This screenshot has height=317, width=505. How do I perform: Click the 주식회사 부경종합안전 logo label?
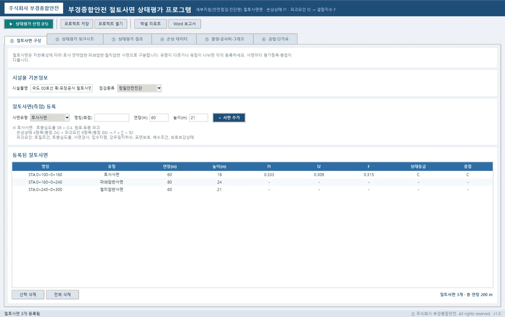(34, 8)
